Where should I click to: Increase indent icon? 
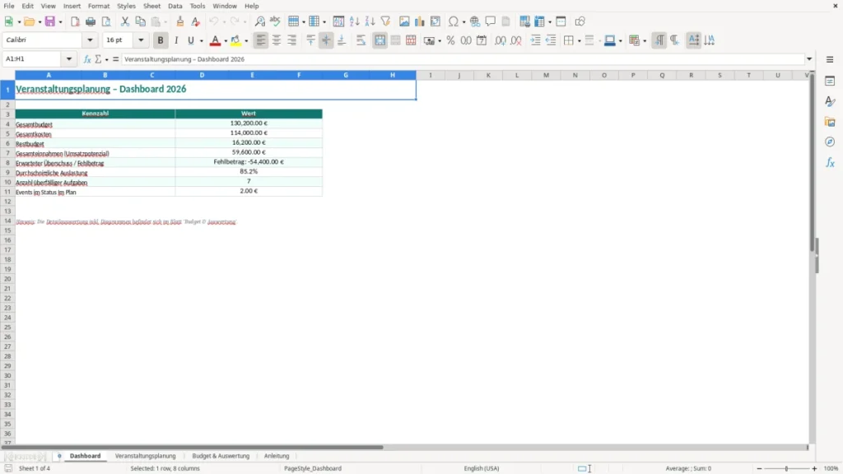pyautogui.click(x=535, y=40)
